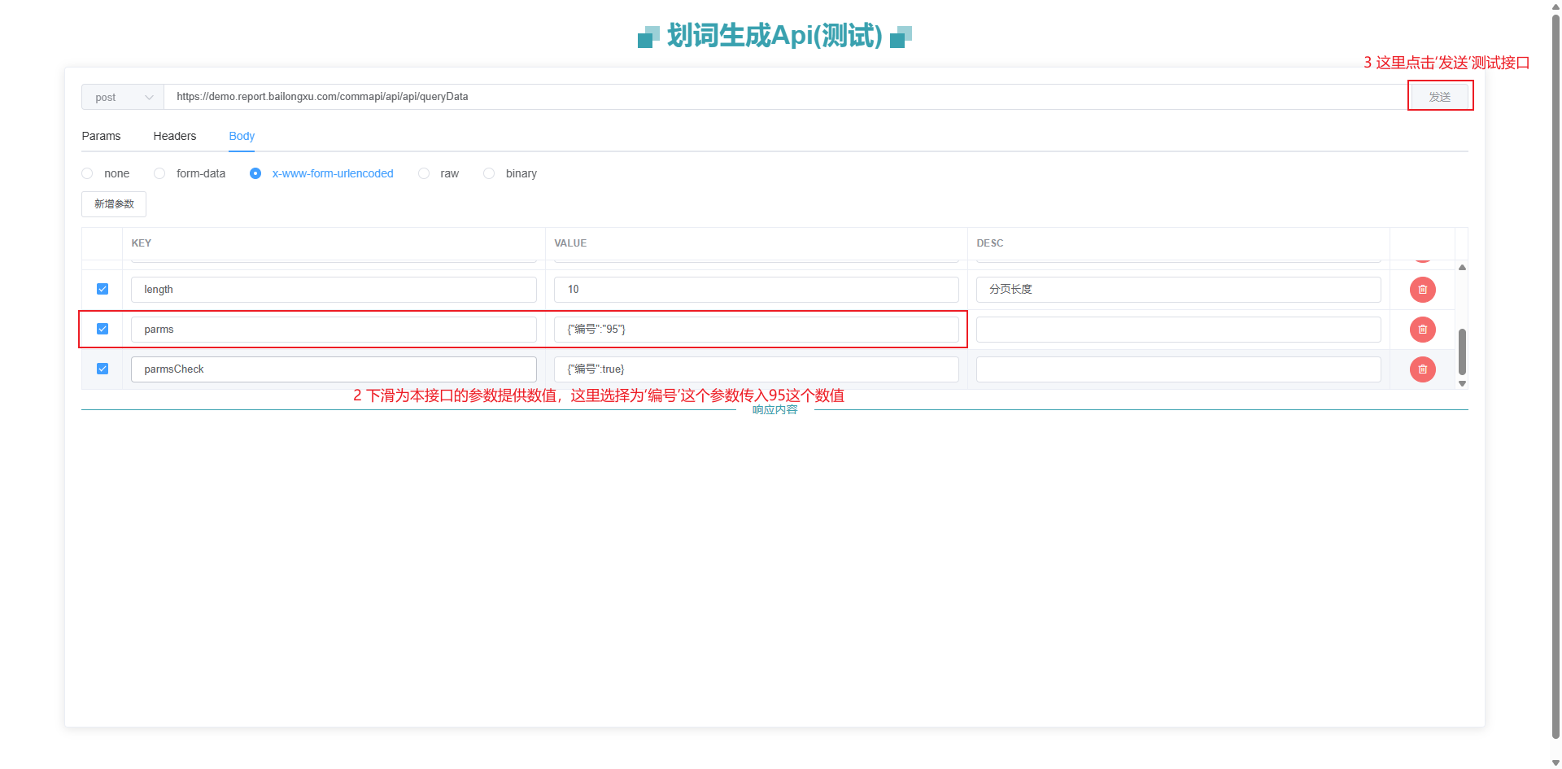
Task: Select the none body type
Action: point(88,173)
